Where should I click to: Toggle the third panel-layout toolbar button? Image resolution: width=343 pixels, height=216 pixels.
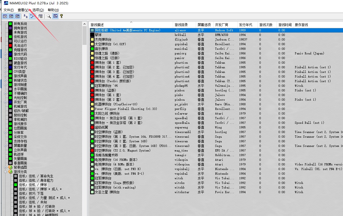[x=17, y=16]
